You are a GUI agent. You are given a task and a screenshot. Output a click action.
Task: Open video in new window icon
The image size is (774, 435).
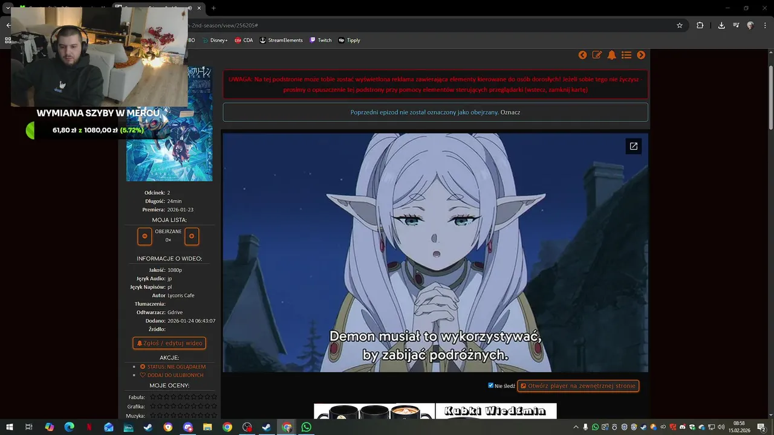[x=634, y=146]
